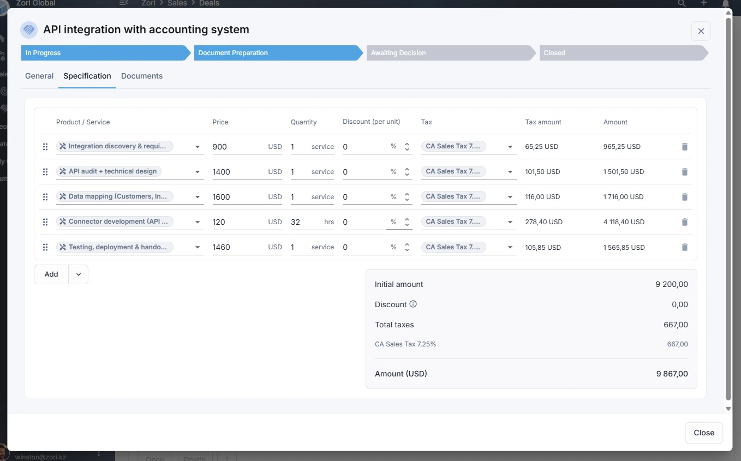Edit discount field in API audit row
Image resolution: width=741 pixels, height=461 pixels.
click(x=364, y=172)
